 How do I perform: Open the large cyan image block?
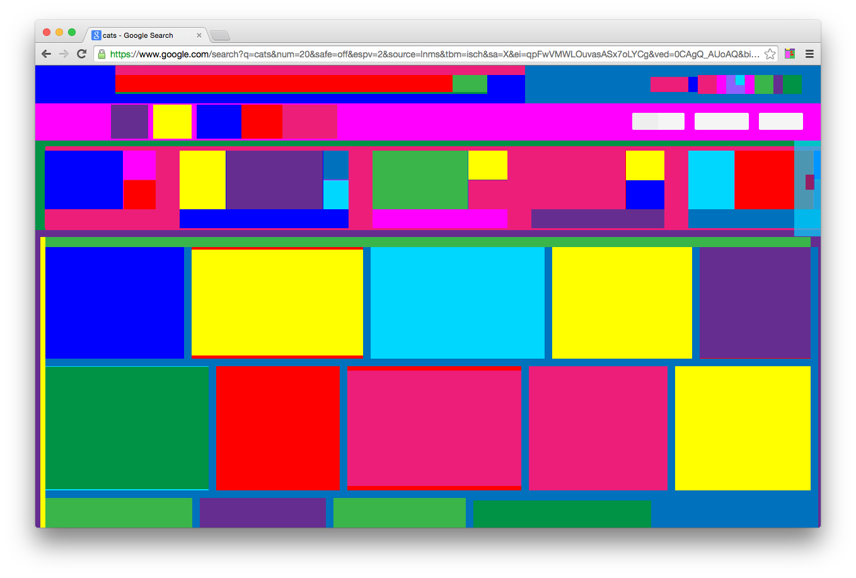457,303
